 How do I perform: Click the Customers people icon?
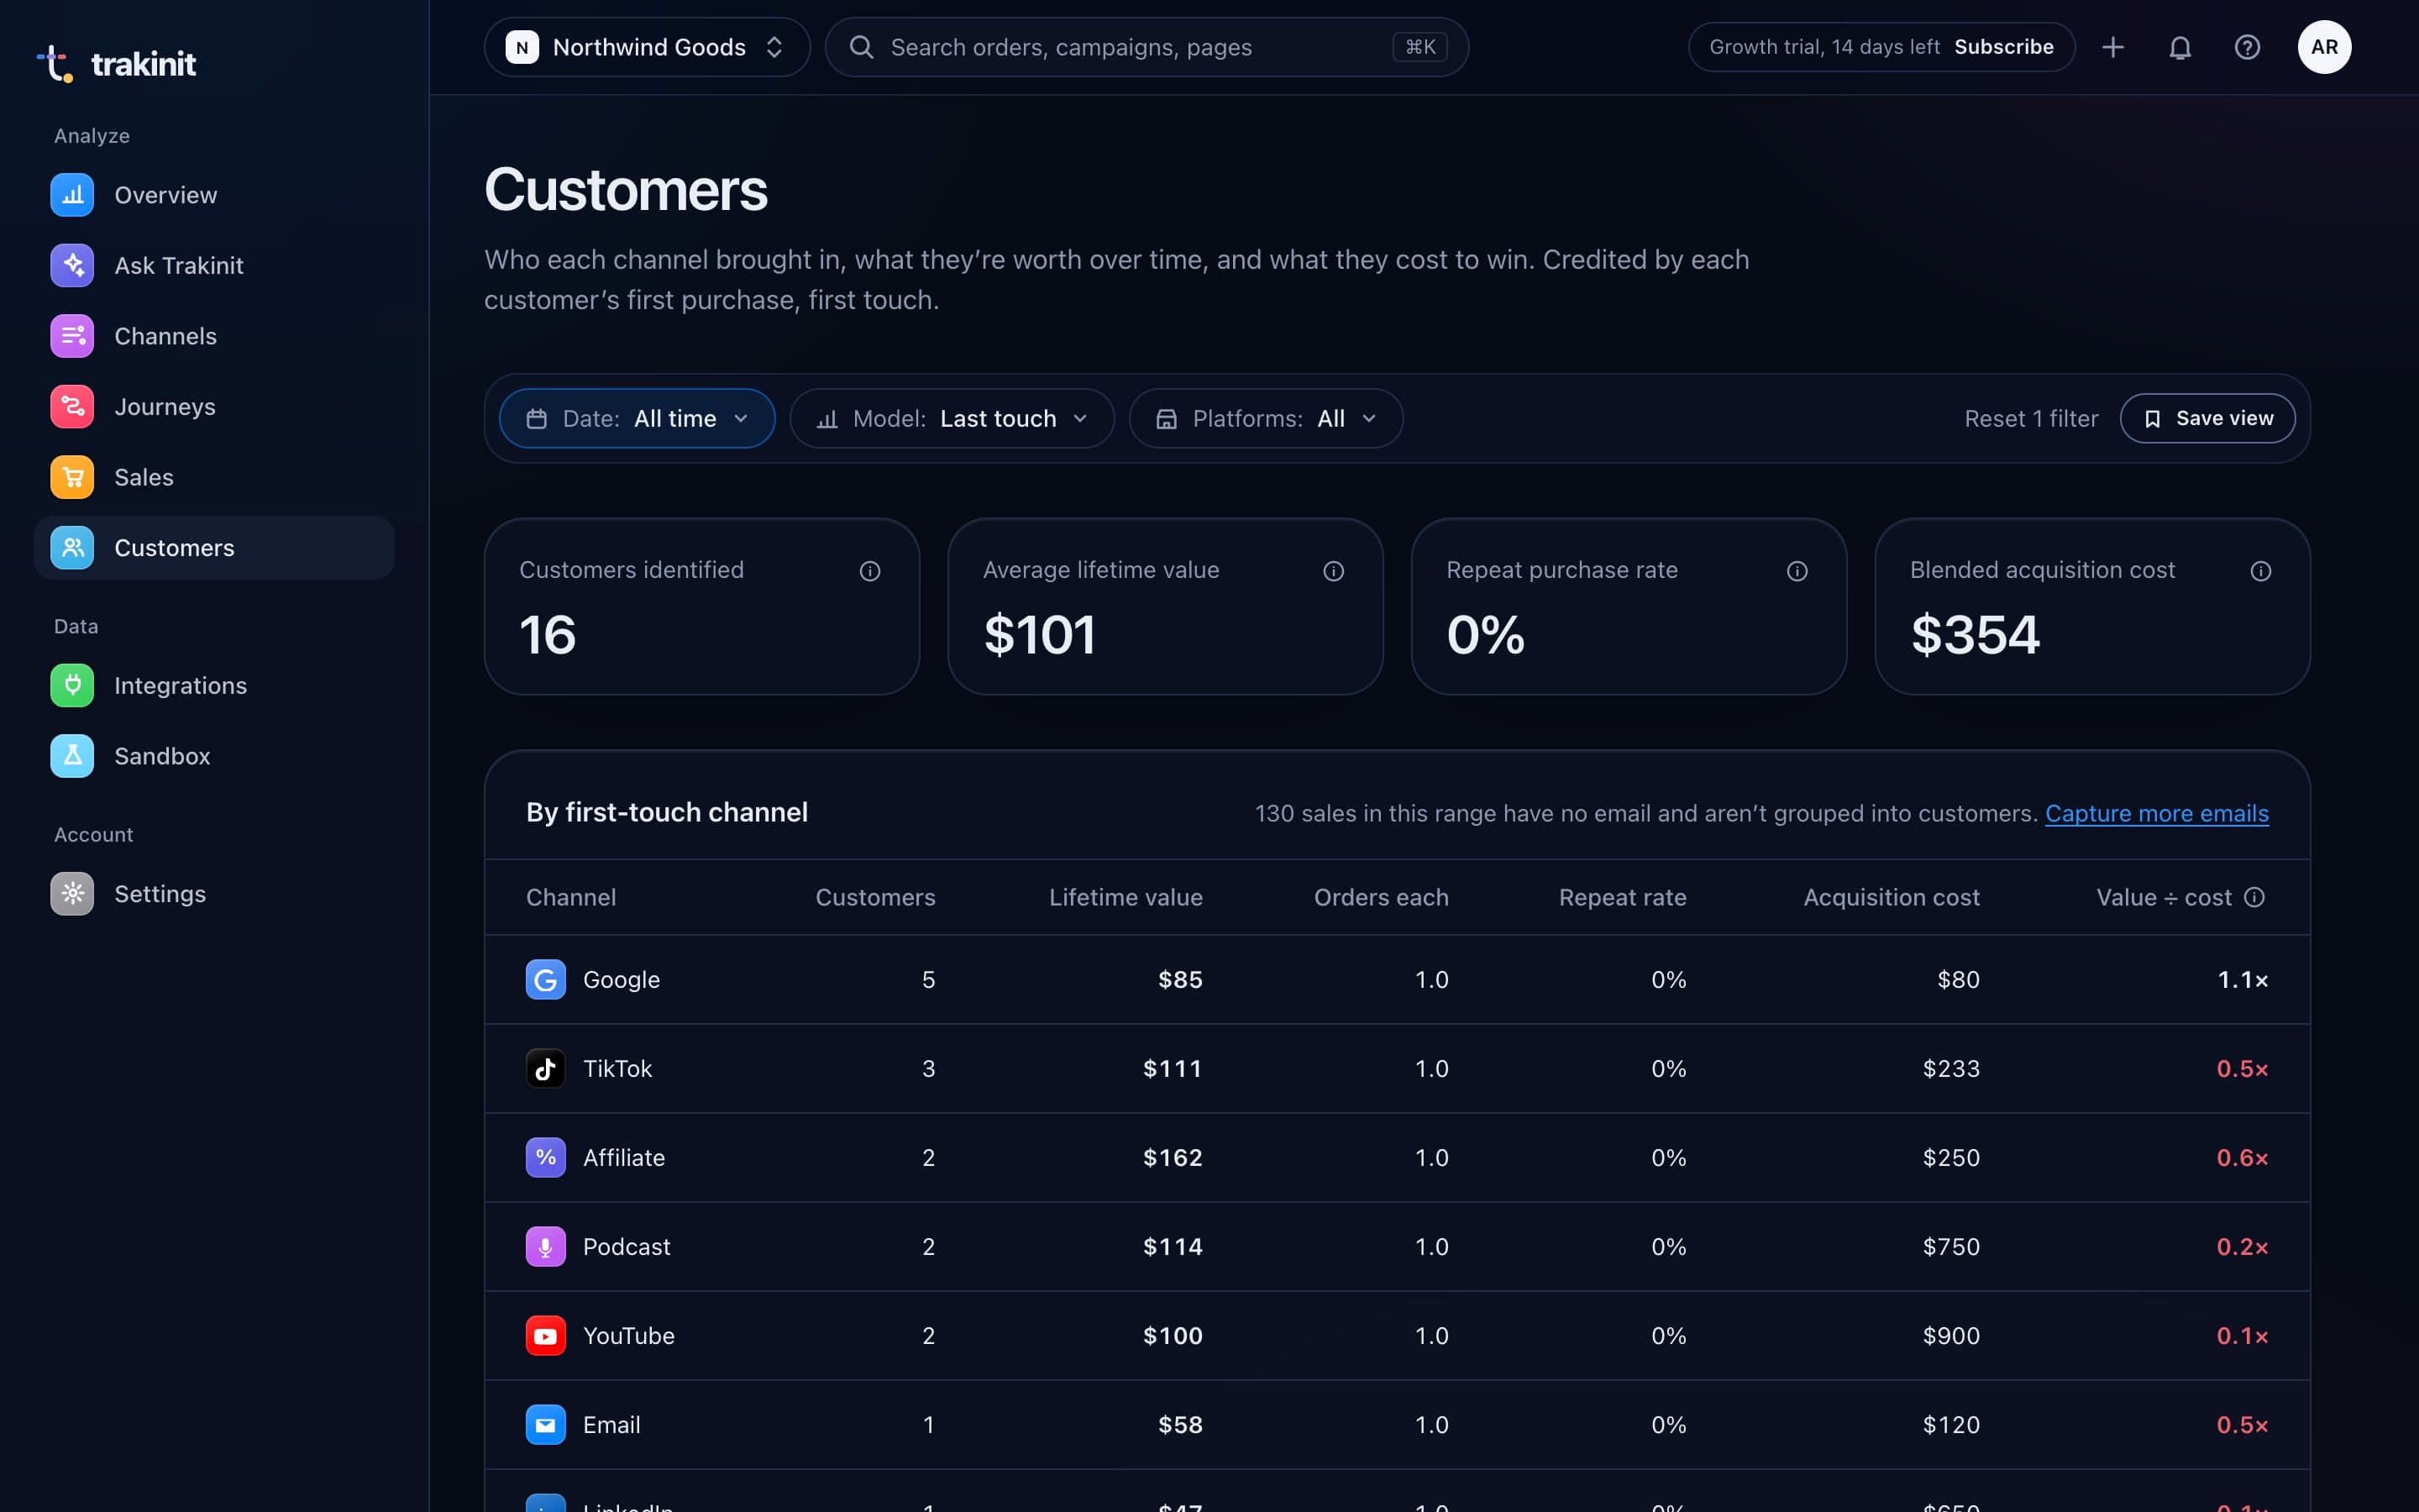tap(72, 548)
